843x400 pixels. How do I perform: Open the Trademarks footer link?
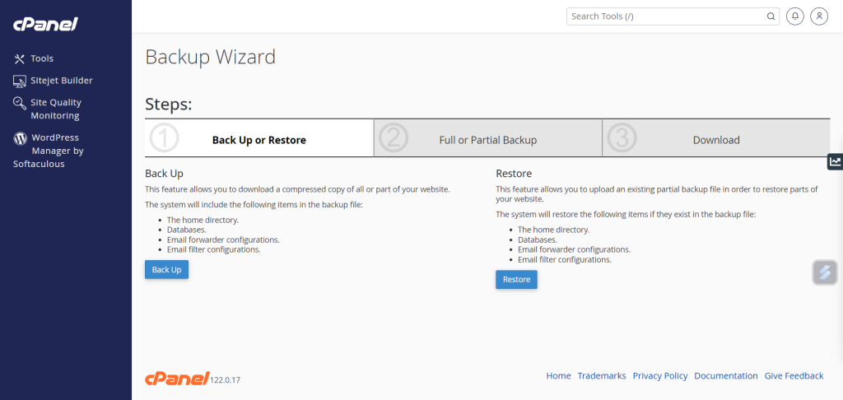tap(602, 376)
